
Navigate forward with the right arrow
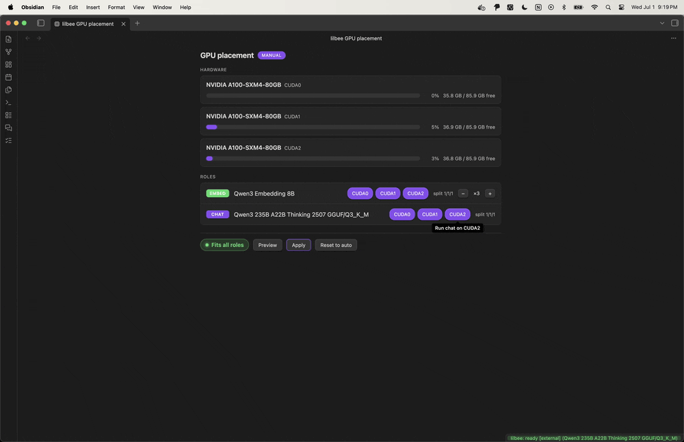(x=39, y=38)
